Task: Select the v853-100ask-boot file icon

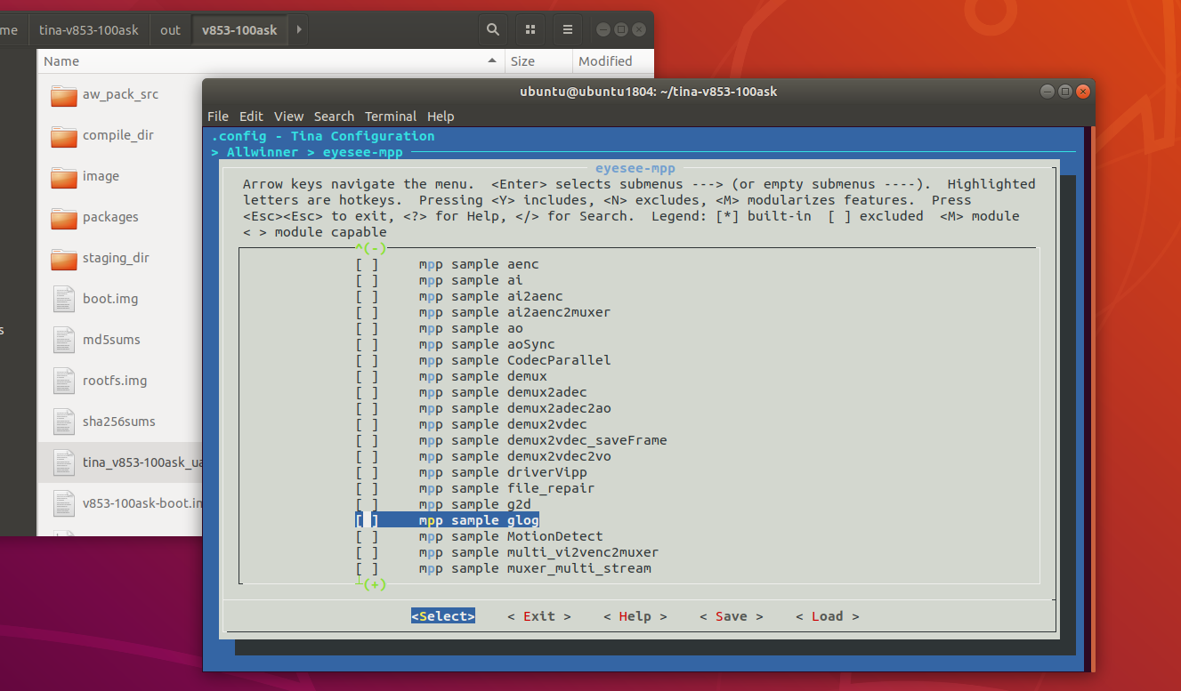Action: [64, 503]
